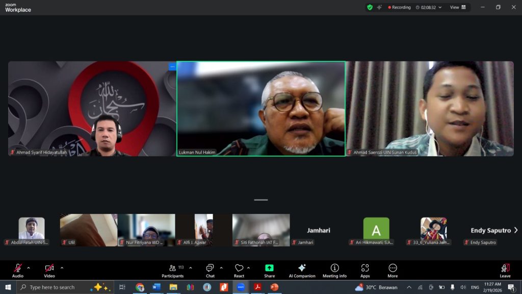
Task: Click the Recording indicator
Action: click(399, 7)
